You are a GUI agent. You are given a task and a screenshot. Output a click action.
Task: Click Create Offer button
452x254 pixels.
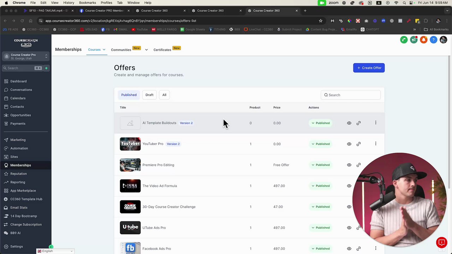pos(369,68)
